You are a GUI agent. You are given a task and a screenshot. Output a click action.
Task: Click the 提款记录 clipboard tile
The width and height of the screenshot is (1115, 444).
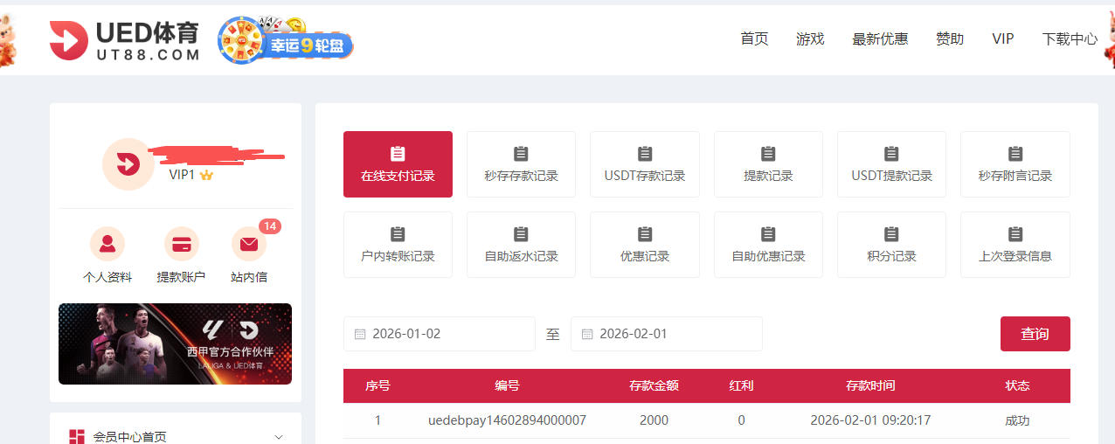(768, 164)
